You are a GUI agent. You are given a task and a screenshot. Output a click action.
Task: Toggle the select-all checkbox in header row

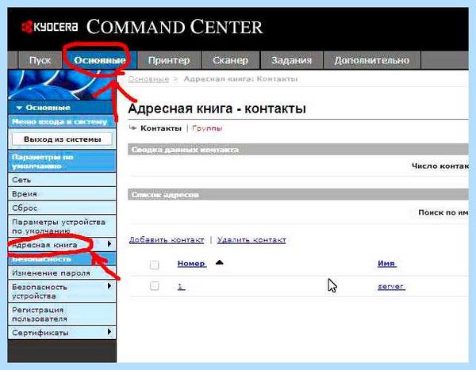pos(154,265)
